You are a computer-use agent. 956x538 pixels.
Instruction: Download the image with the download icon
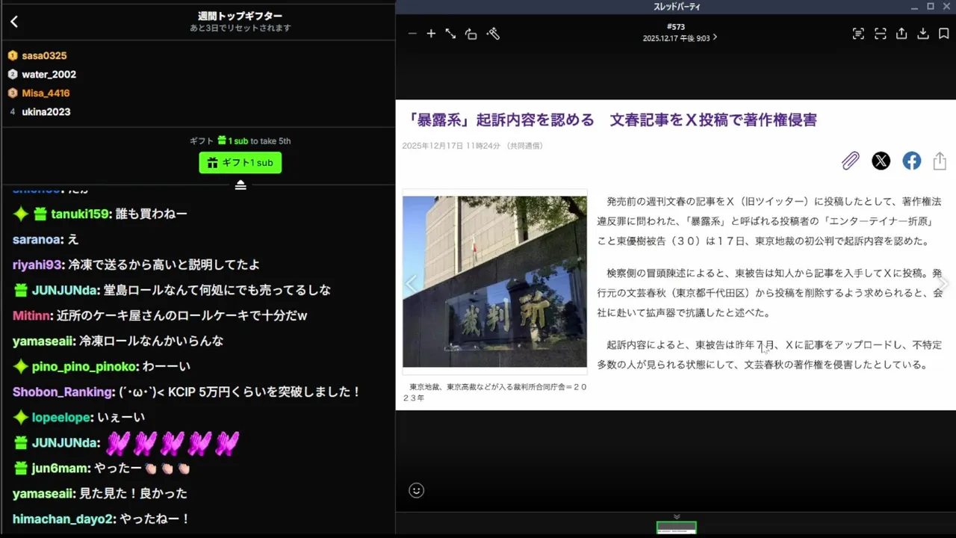click(922, 34)
